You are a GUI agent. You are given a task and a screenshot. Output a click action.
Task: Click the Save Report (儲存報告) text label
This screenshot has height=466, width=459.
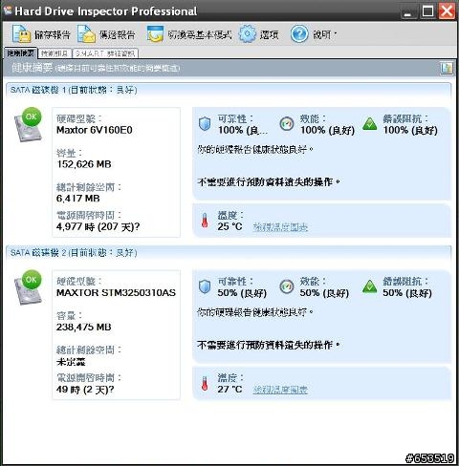[x=53, y=34]
